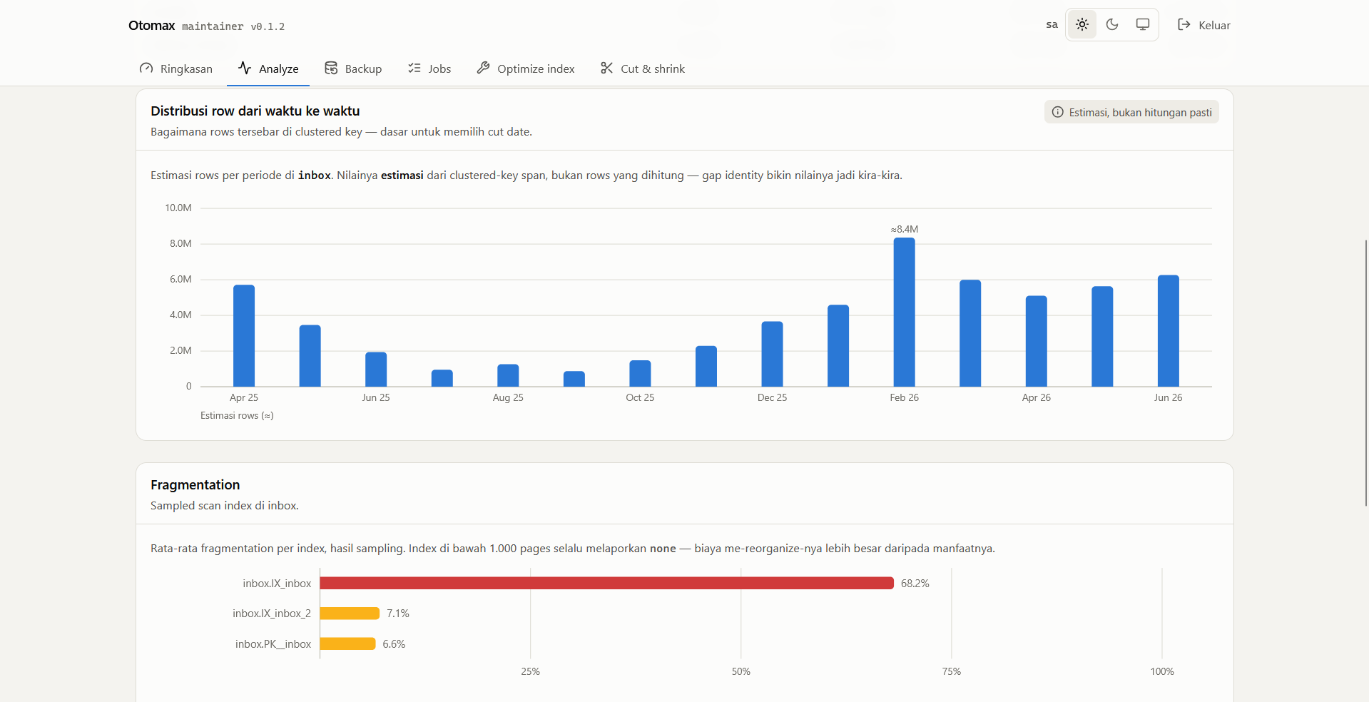Viewport: 1369px width, 702px height.
Task: Click the red inbox.IX_inbox fragmentation bar
Action: pos(607,583)
